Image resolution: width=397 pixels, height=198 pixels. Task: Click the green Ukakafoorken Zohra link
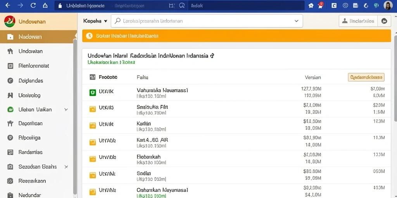click(x=111, y=62)
